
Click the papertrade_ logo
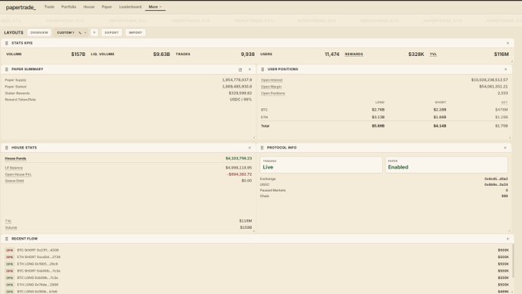21,8
